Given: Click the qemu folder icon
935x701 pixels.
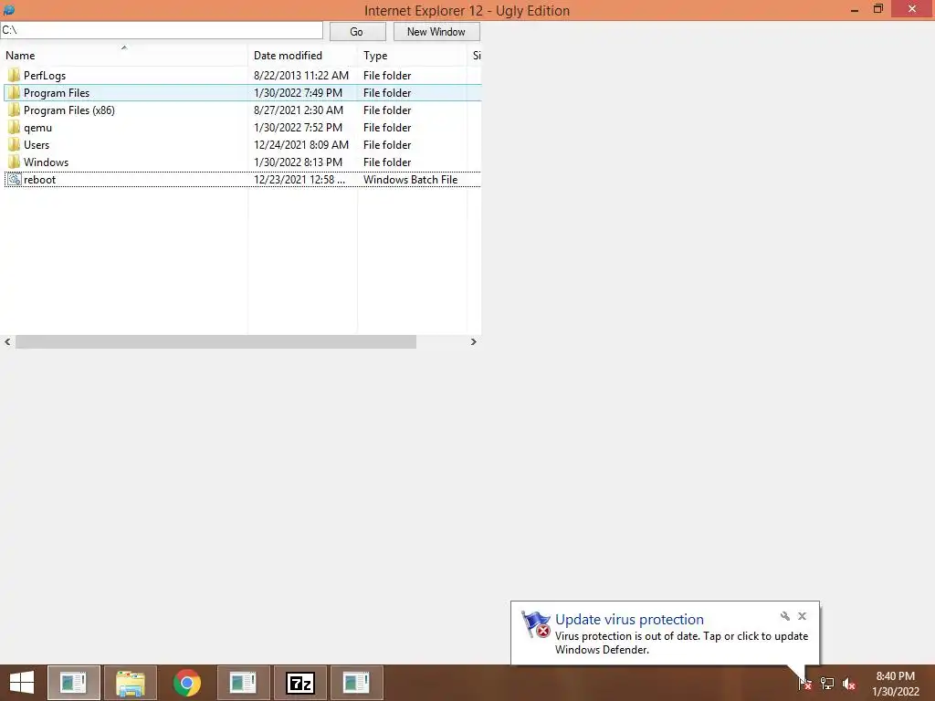Looking at the screenshot, I should [x=14, y=128].
